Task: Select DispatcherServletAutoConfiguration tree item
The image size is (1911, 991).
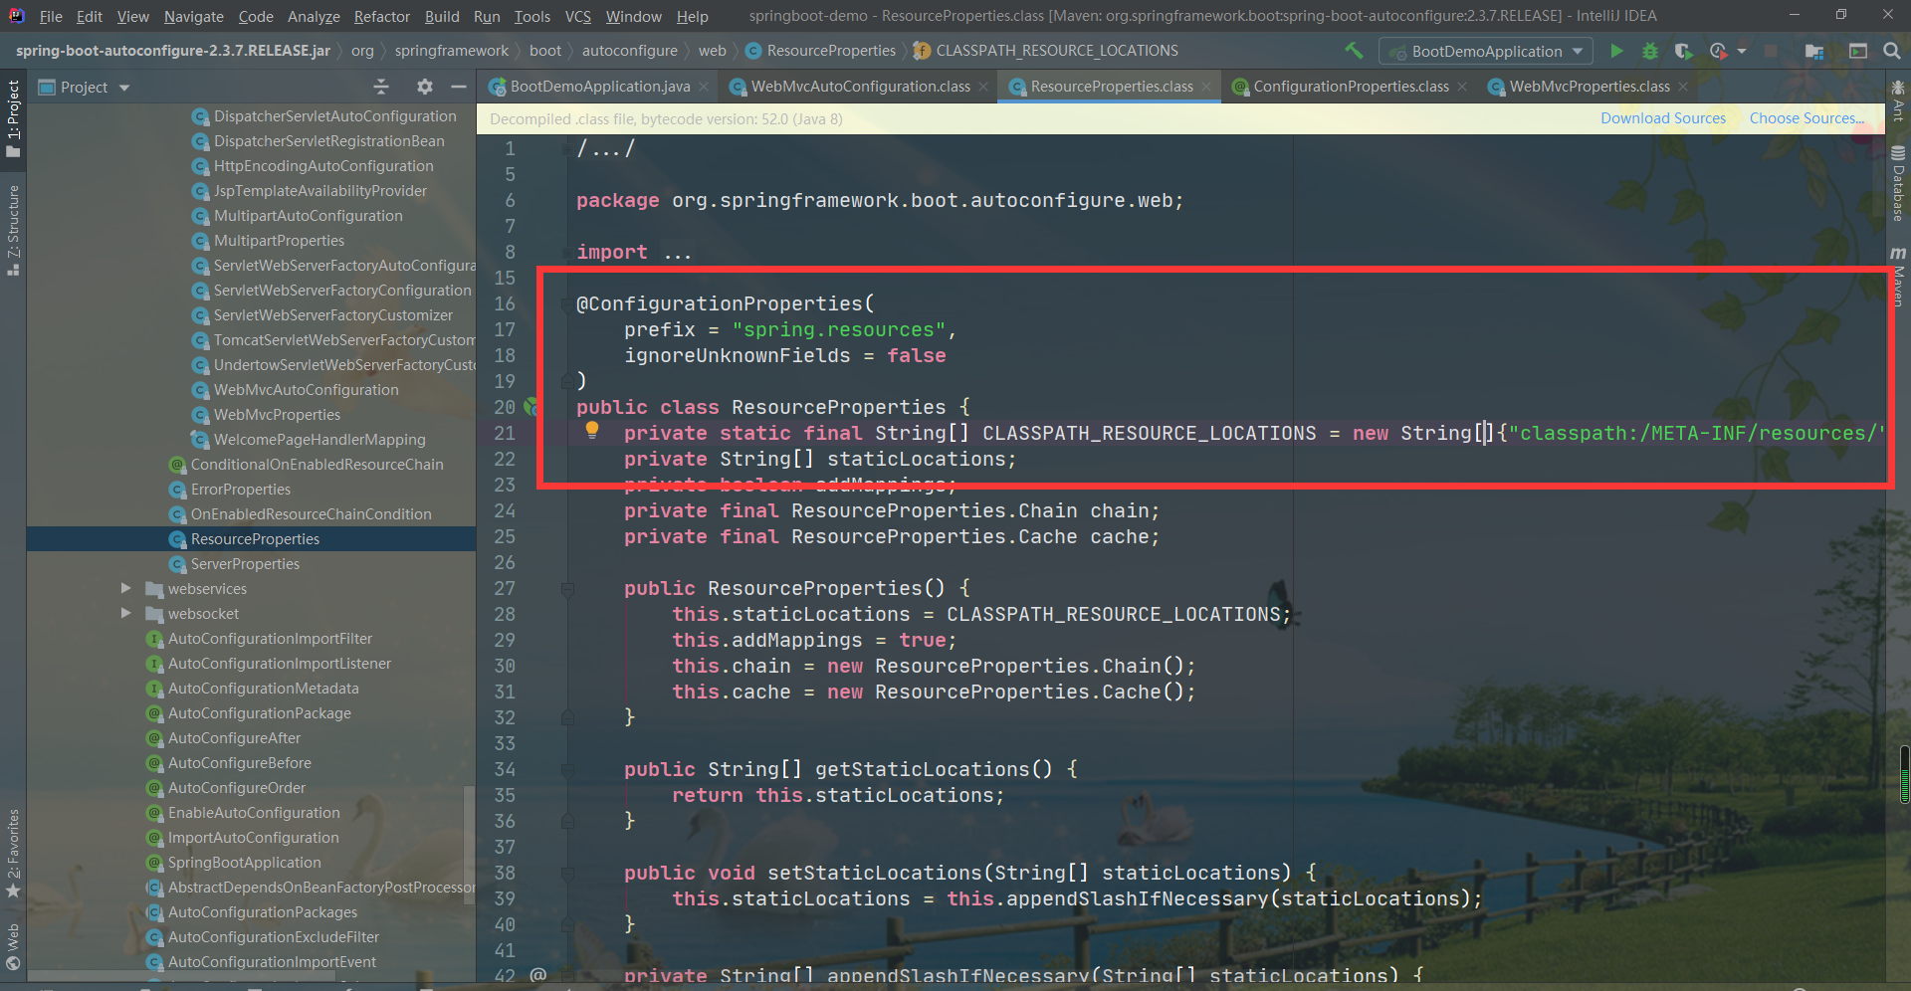Action: (334, 116)
